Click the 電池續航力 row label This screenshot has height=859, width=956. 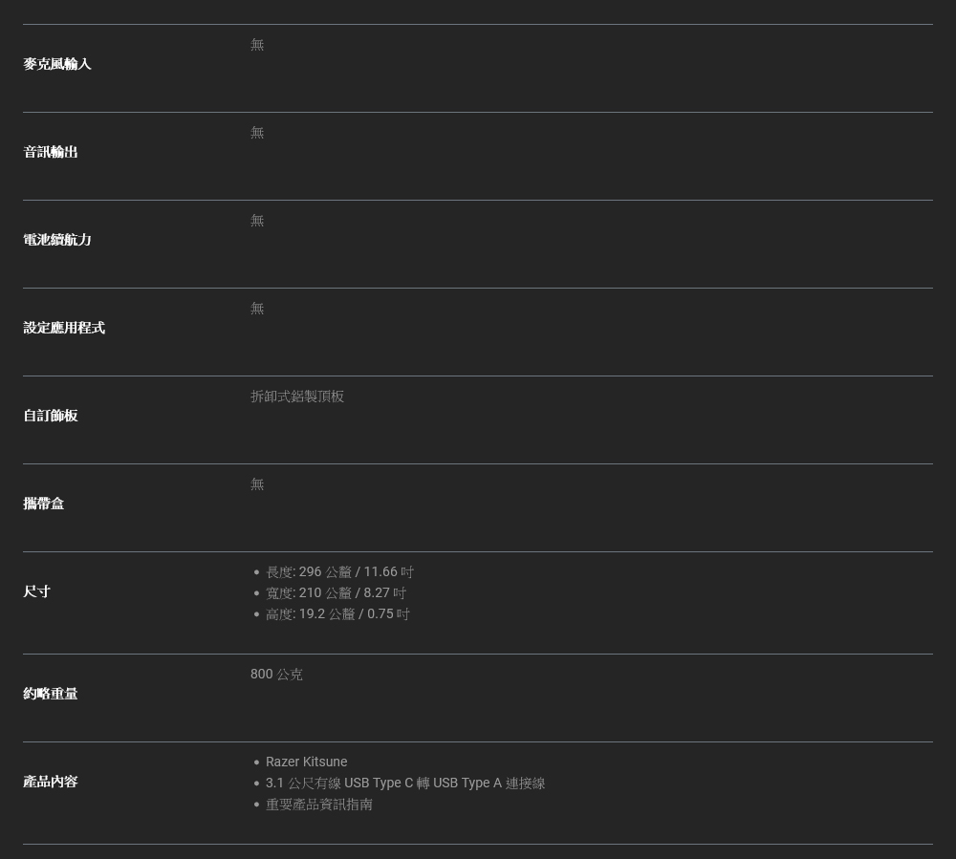coord(57,240)
